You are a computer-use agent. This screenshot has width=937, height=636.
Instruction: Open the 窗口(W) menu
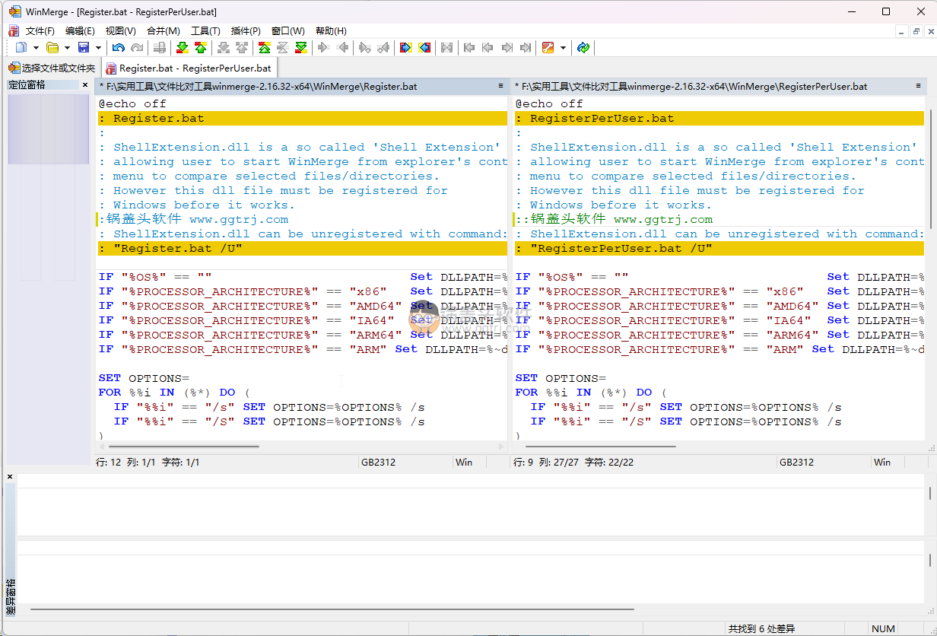click(x=288, y=31)
